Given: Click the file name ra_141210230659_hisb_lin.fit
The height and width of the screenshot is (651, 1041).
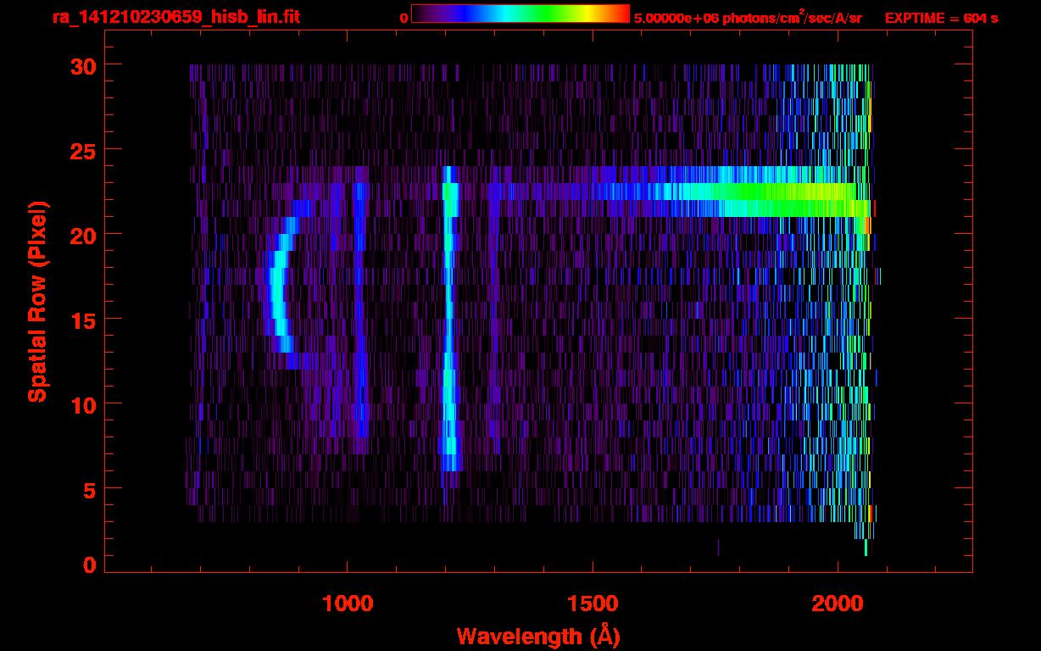Looking at the screenshot, I should click(x=175, y=17).
